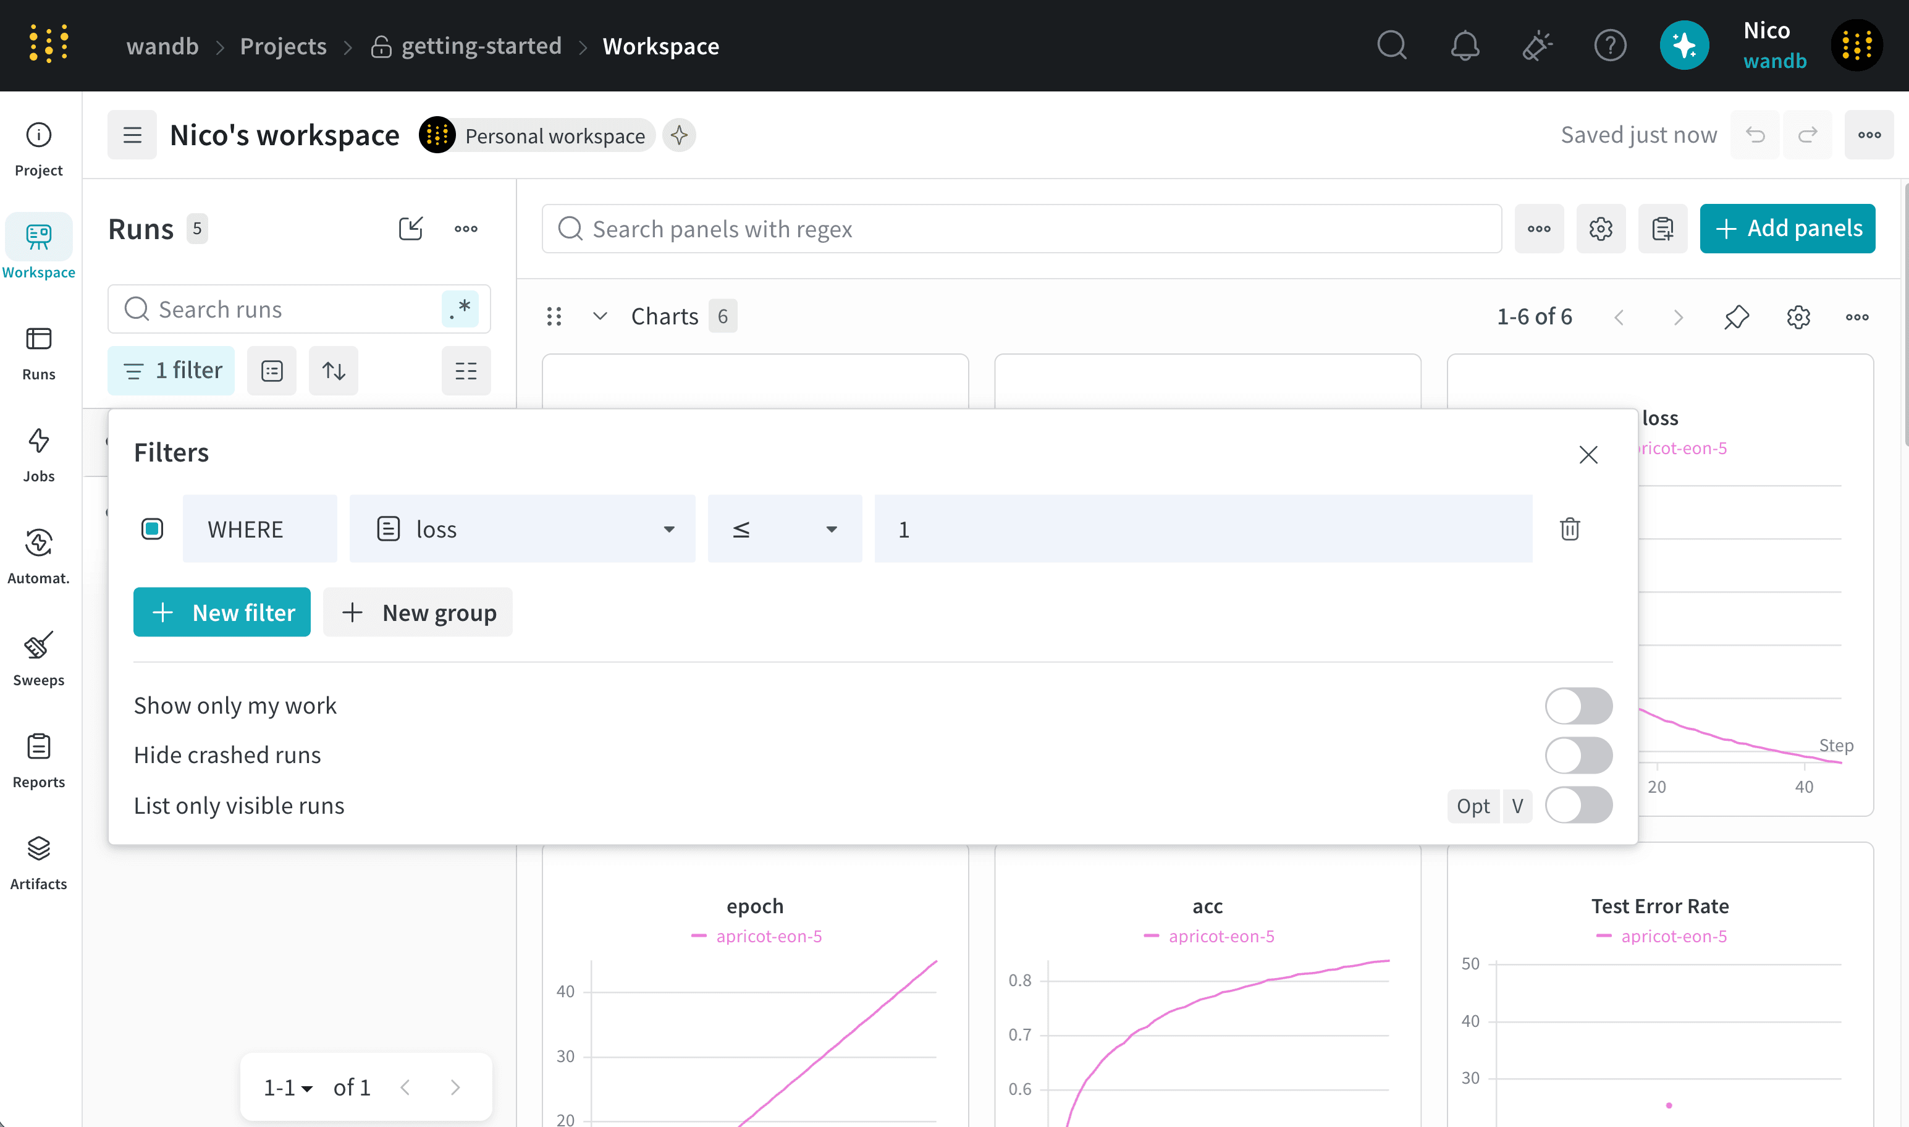Toggle the workspace hamburger sidebar button
The height and width of the screenshot is (1127, 1909).
click(132, 135)
